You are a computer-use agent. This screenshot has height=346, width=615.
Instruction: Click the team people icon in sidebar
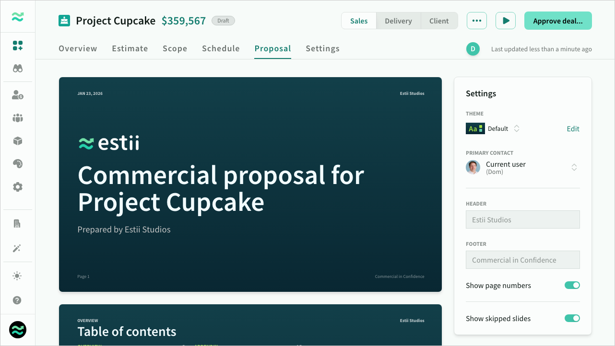tap(18, 118)
